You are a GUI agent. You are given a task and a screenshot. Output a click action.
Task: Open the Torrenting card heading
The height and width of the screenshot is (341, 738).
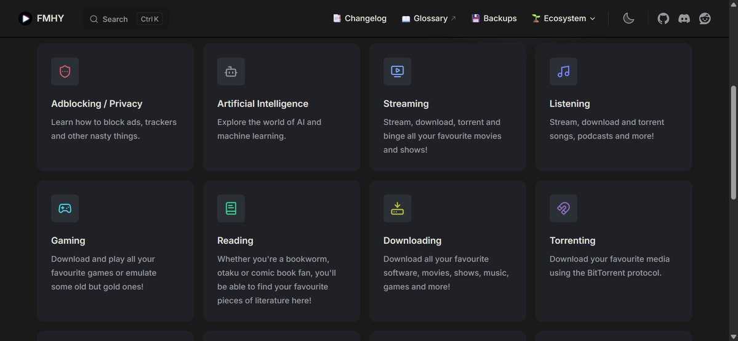point(572,240)
